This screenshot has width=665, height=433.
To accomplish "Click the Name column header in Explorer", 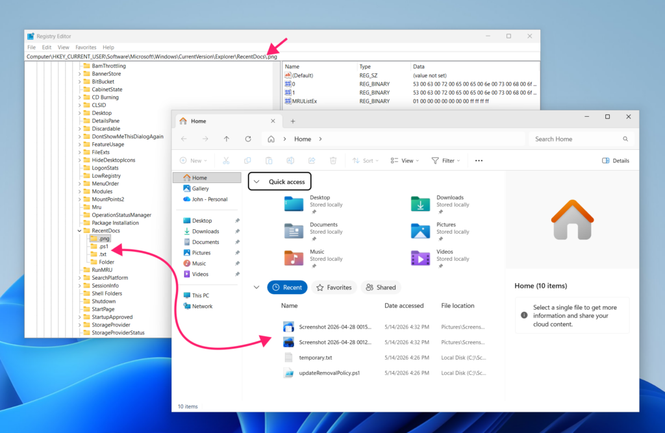I will pyautogui.click(x=289, y=305).
